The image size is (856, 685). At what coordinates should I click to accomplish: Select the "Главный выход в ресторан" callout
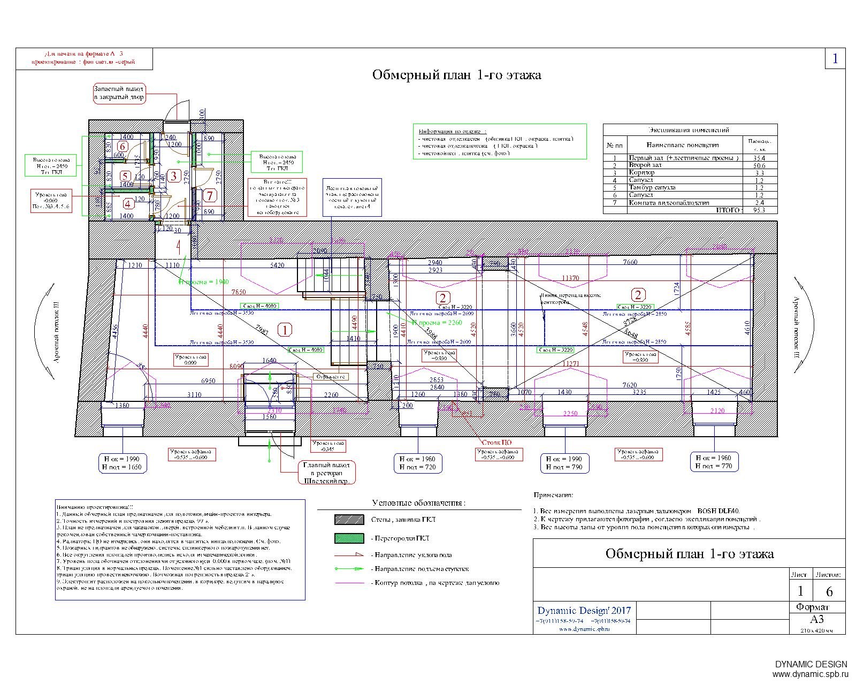(326, 473)
